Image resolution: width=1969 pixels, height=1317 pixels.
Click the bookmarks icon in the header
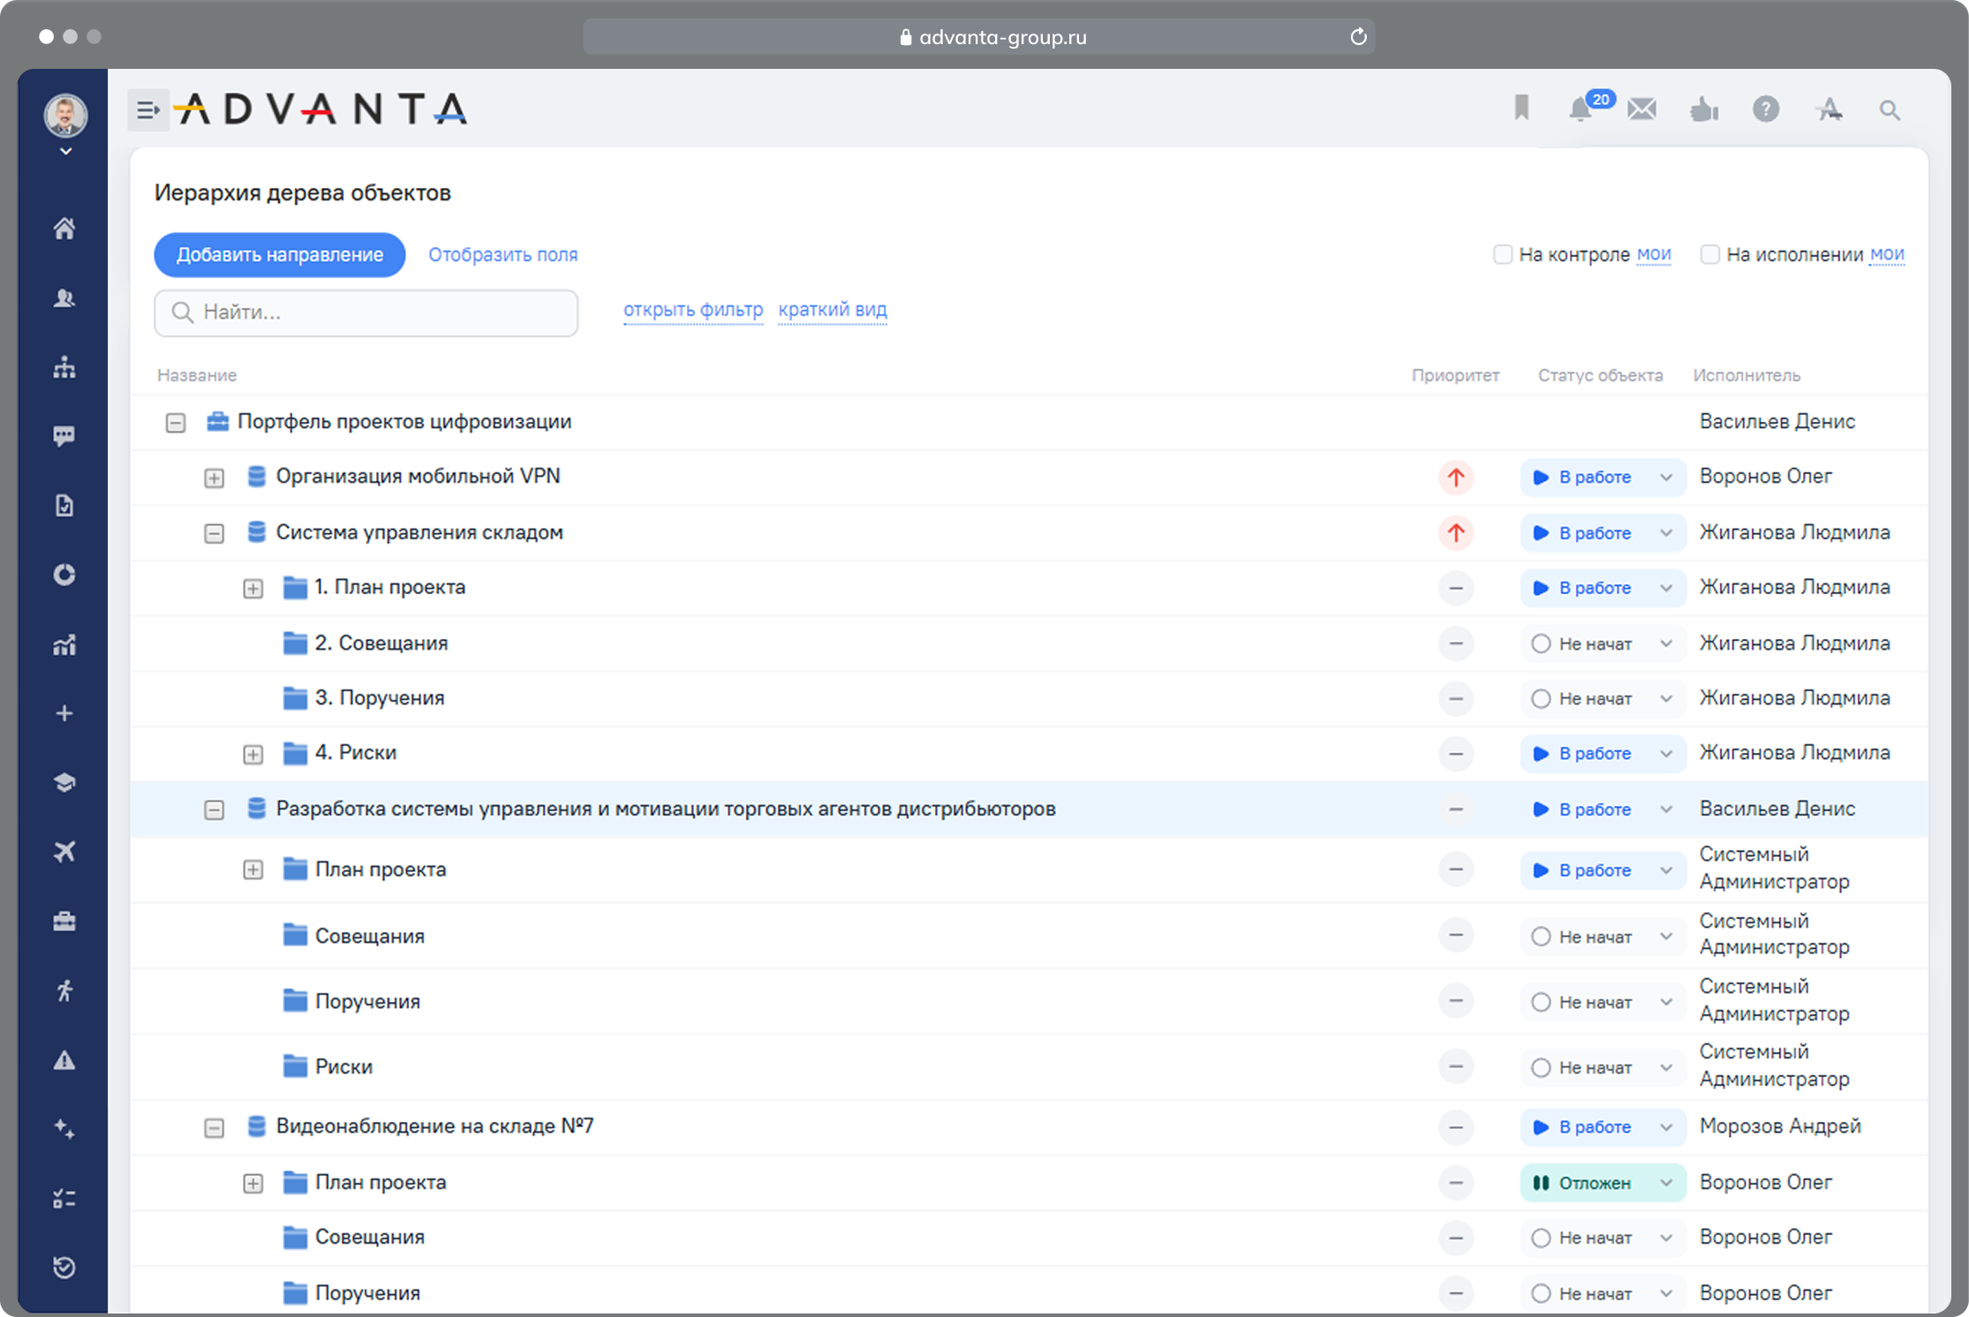[1522, 109]
